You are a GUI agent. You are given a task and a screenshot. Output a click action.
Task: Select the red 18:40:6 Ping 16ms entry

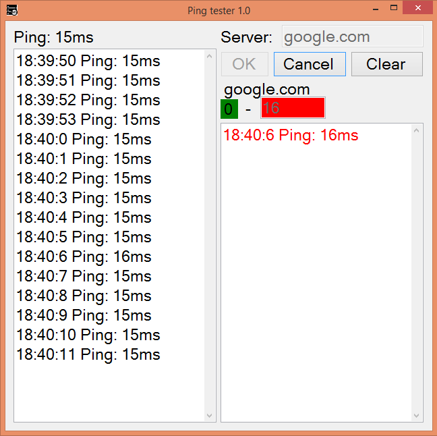coord(291,136)
